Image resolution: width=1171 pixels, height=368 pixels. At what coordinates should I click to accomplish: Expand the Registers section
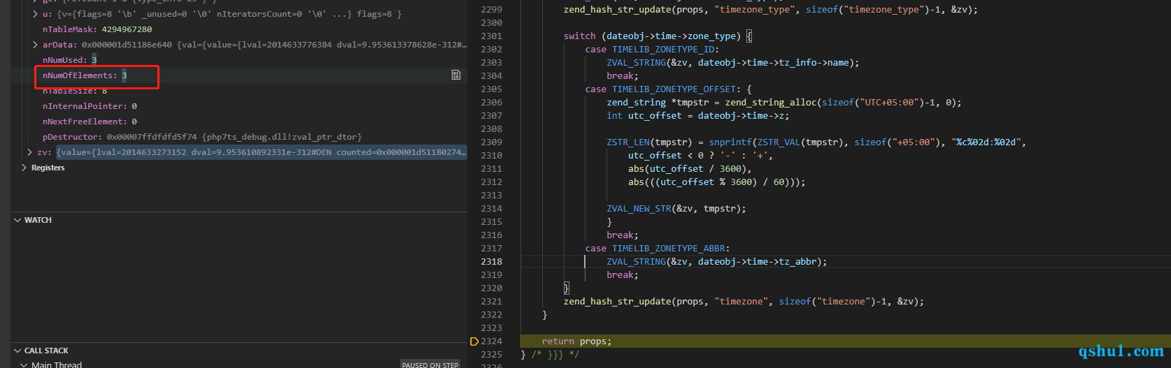(x=24, y=168)
